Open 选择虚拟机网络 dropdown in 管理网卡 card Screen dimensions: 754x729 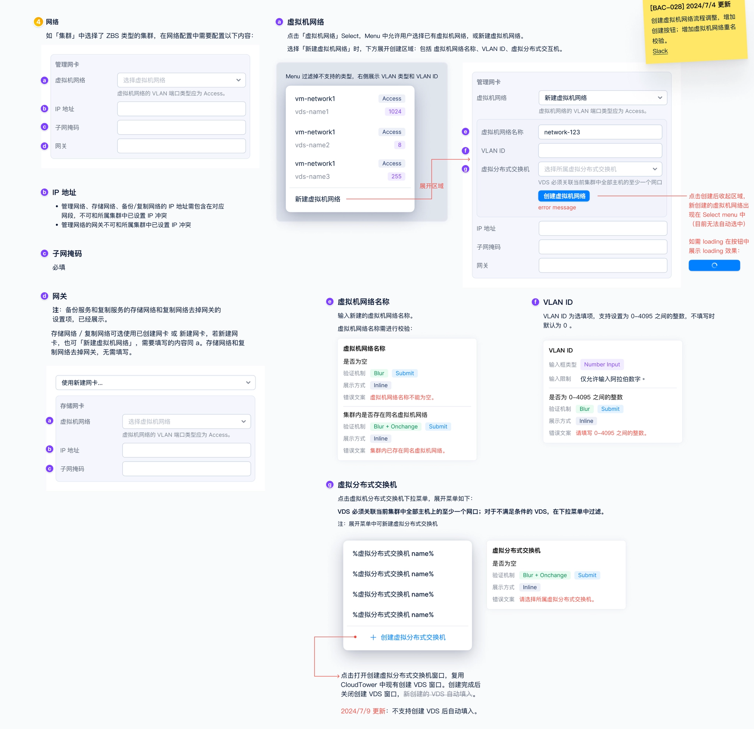point(181,80)
